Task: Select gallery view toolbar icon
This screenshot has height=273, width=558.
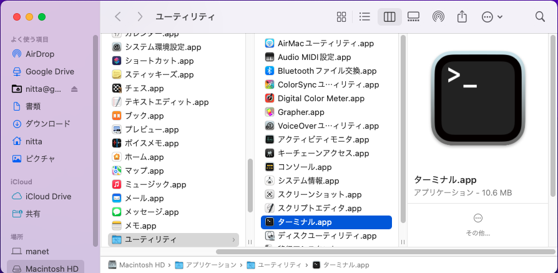Action: click(413, 17)
